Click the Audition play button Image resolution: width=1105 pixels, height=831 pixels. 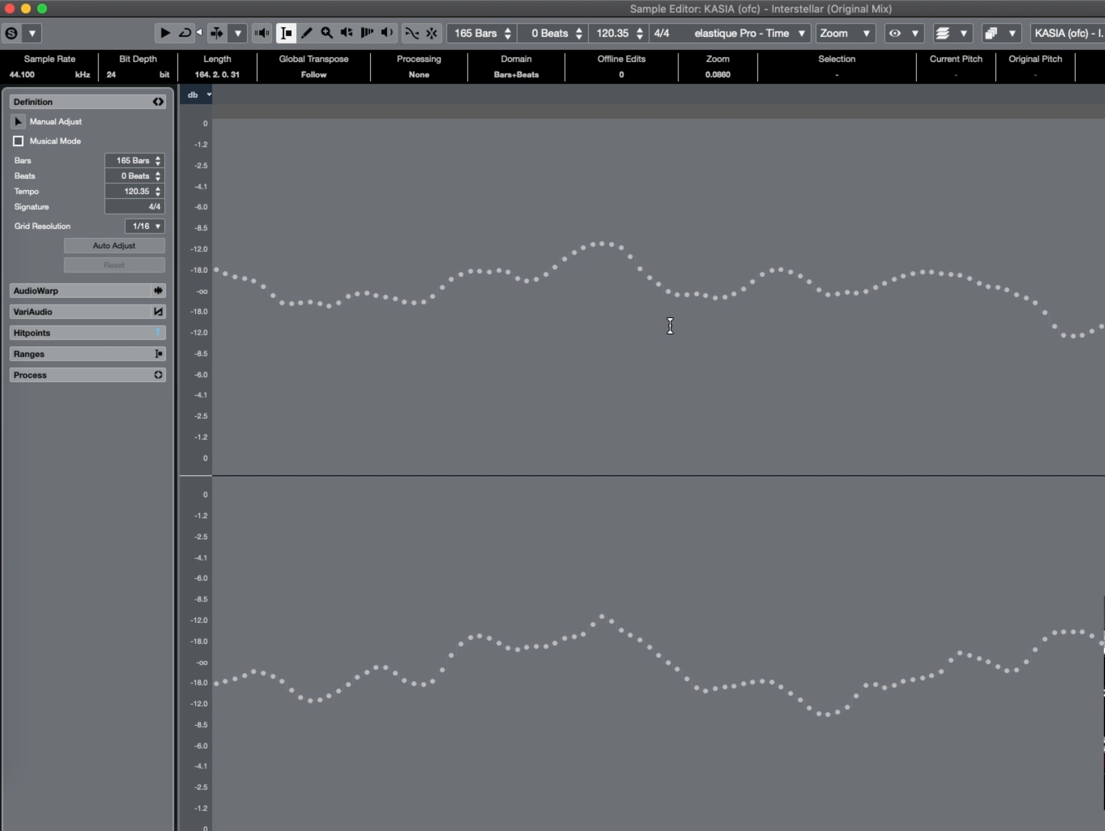(x=164, y=33)
